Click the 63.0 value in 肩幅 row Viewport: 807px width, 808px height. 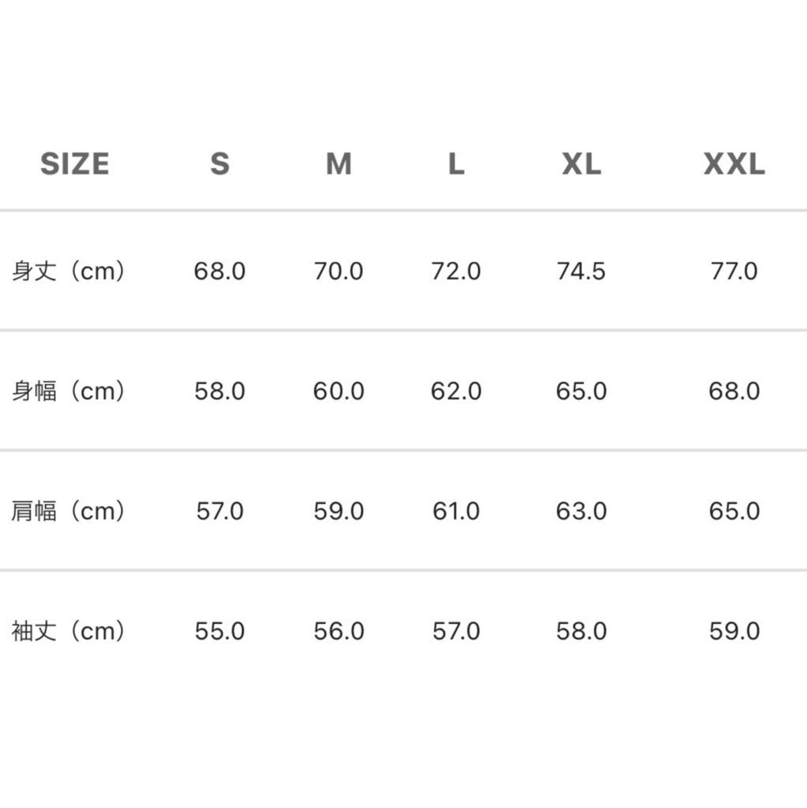(581, 511)
